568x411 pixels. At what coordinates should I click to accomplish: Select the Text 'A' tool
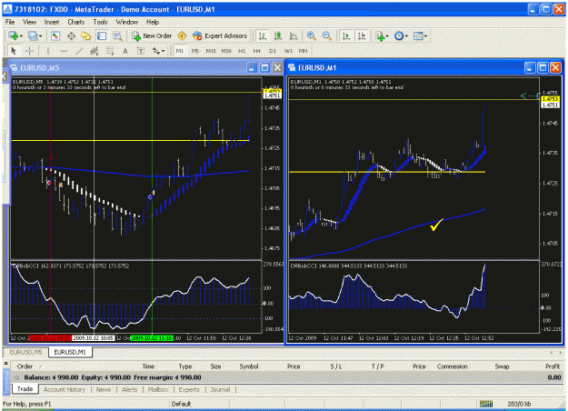(x=125, y=51)
